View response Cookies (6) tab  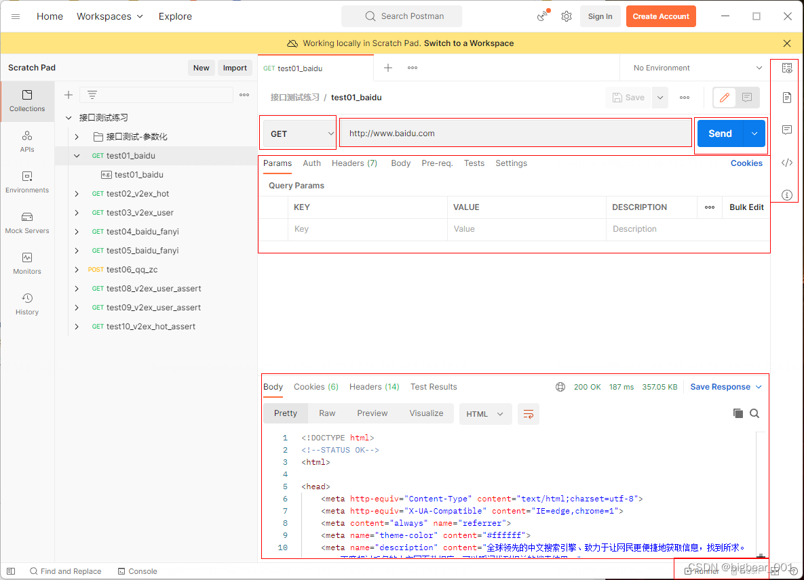[316, 387]
